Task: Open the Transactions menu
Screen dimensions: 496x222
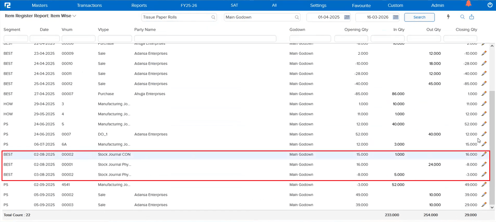Action: [89, 5]
